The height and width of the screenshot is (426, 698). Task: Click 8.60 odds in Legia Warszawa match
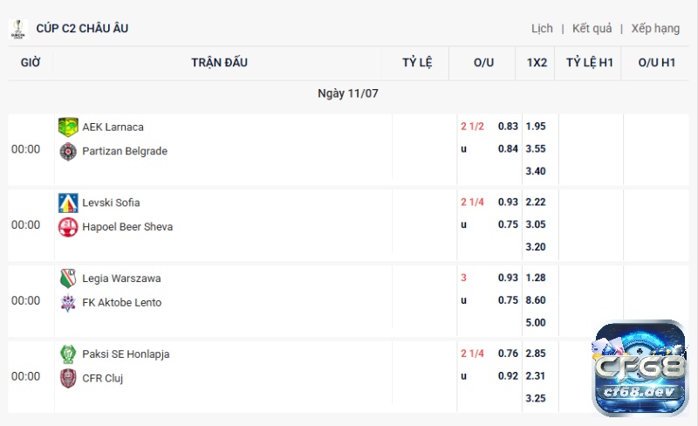point(536,300)
